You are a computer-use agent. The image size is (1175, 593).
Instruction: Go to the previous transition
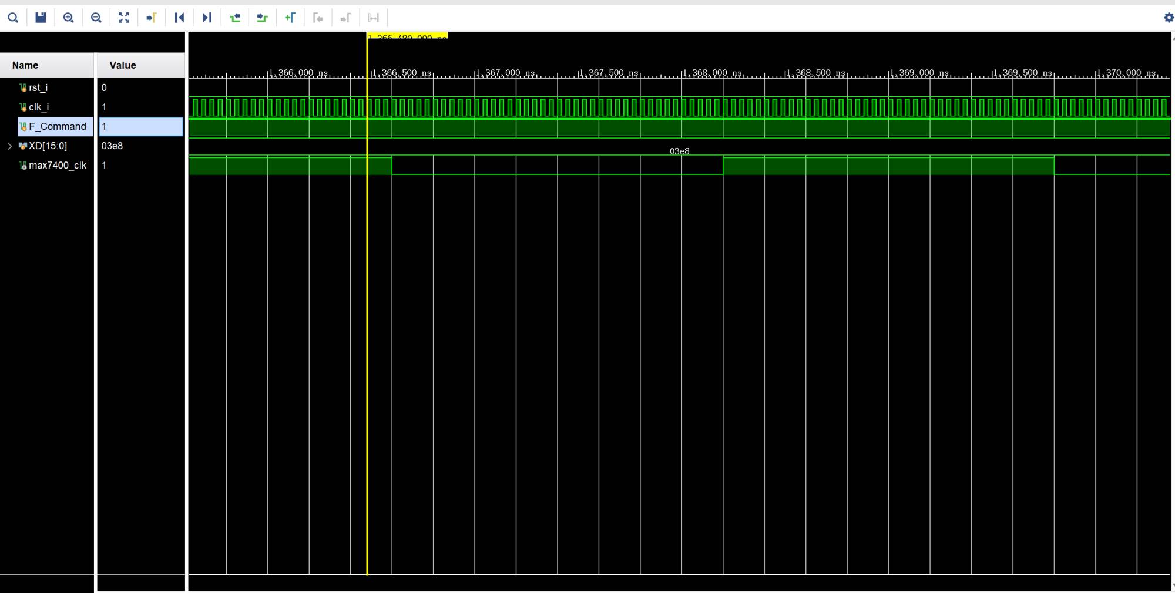pyautogui.click(x=235, y=18)
